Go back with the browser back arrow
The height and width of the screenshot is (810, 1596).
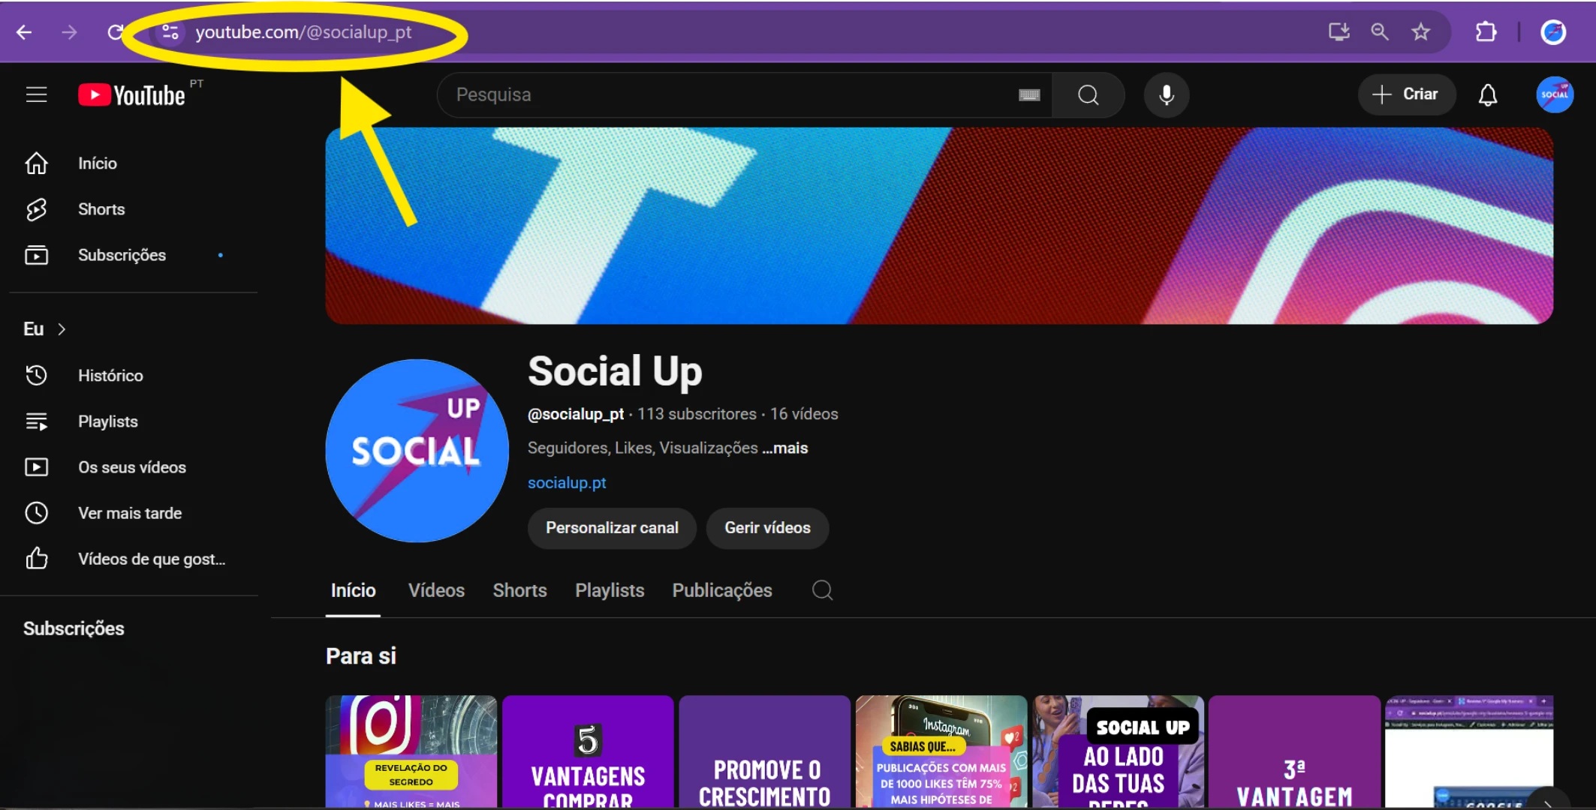coord(24,32)
